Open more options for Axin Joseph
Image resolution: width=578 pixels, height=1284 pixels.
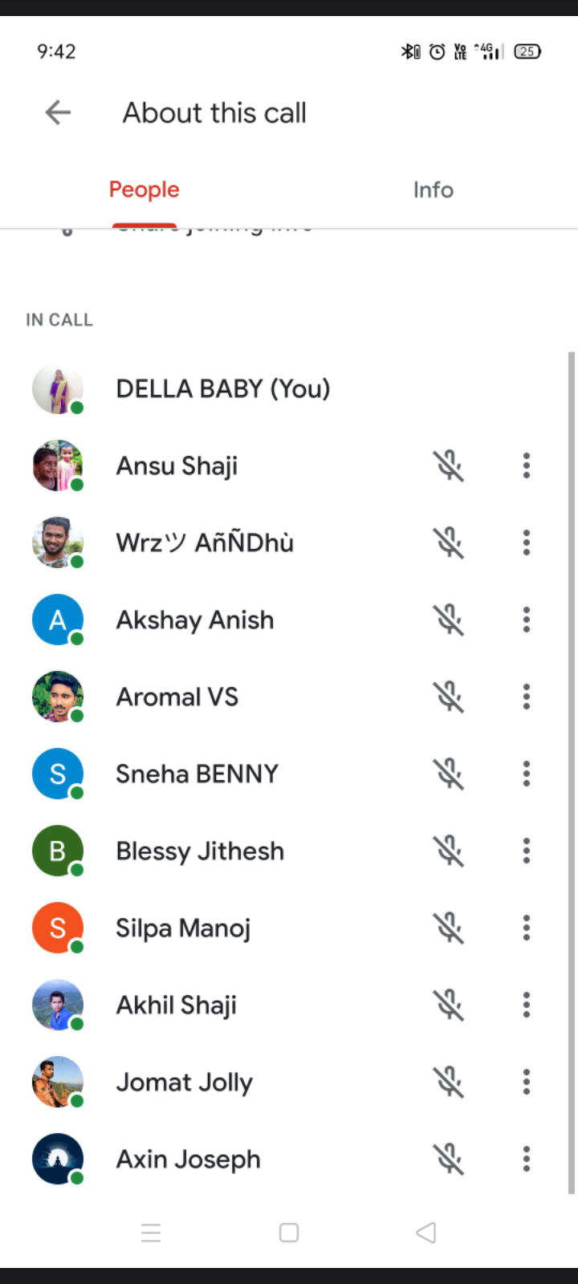click(x=527, y=1159)
